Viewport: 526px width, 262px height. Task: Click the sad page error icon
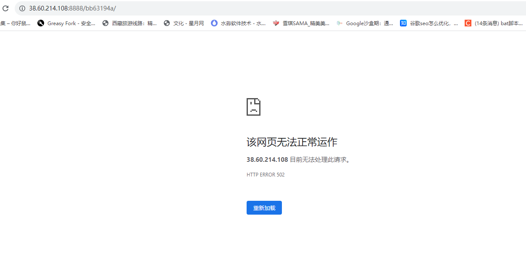253,107
